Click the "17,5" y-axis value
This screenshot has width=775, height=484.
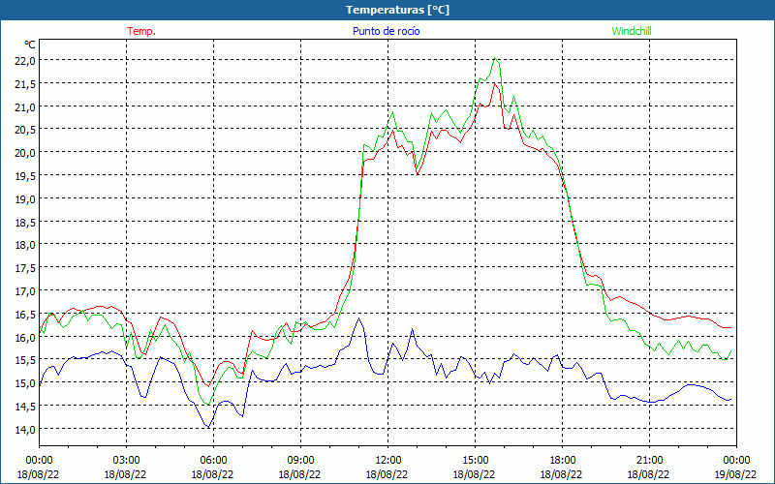[26, 268]
